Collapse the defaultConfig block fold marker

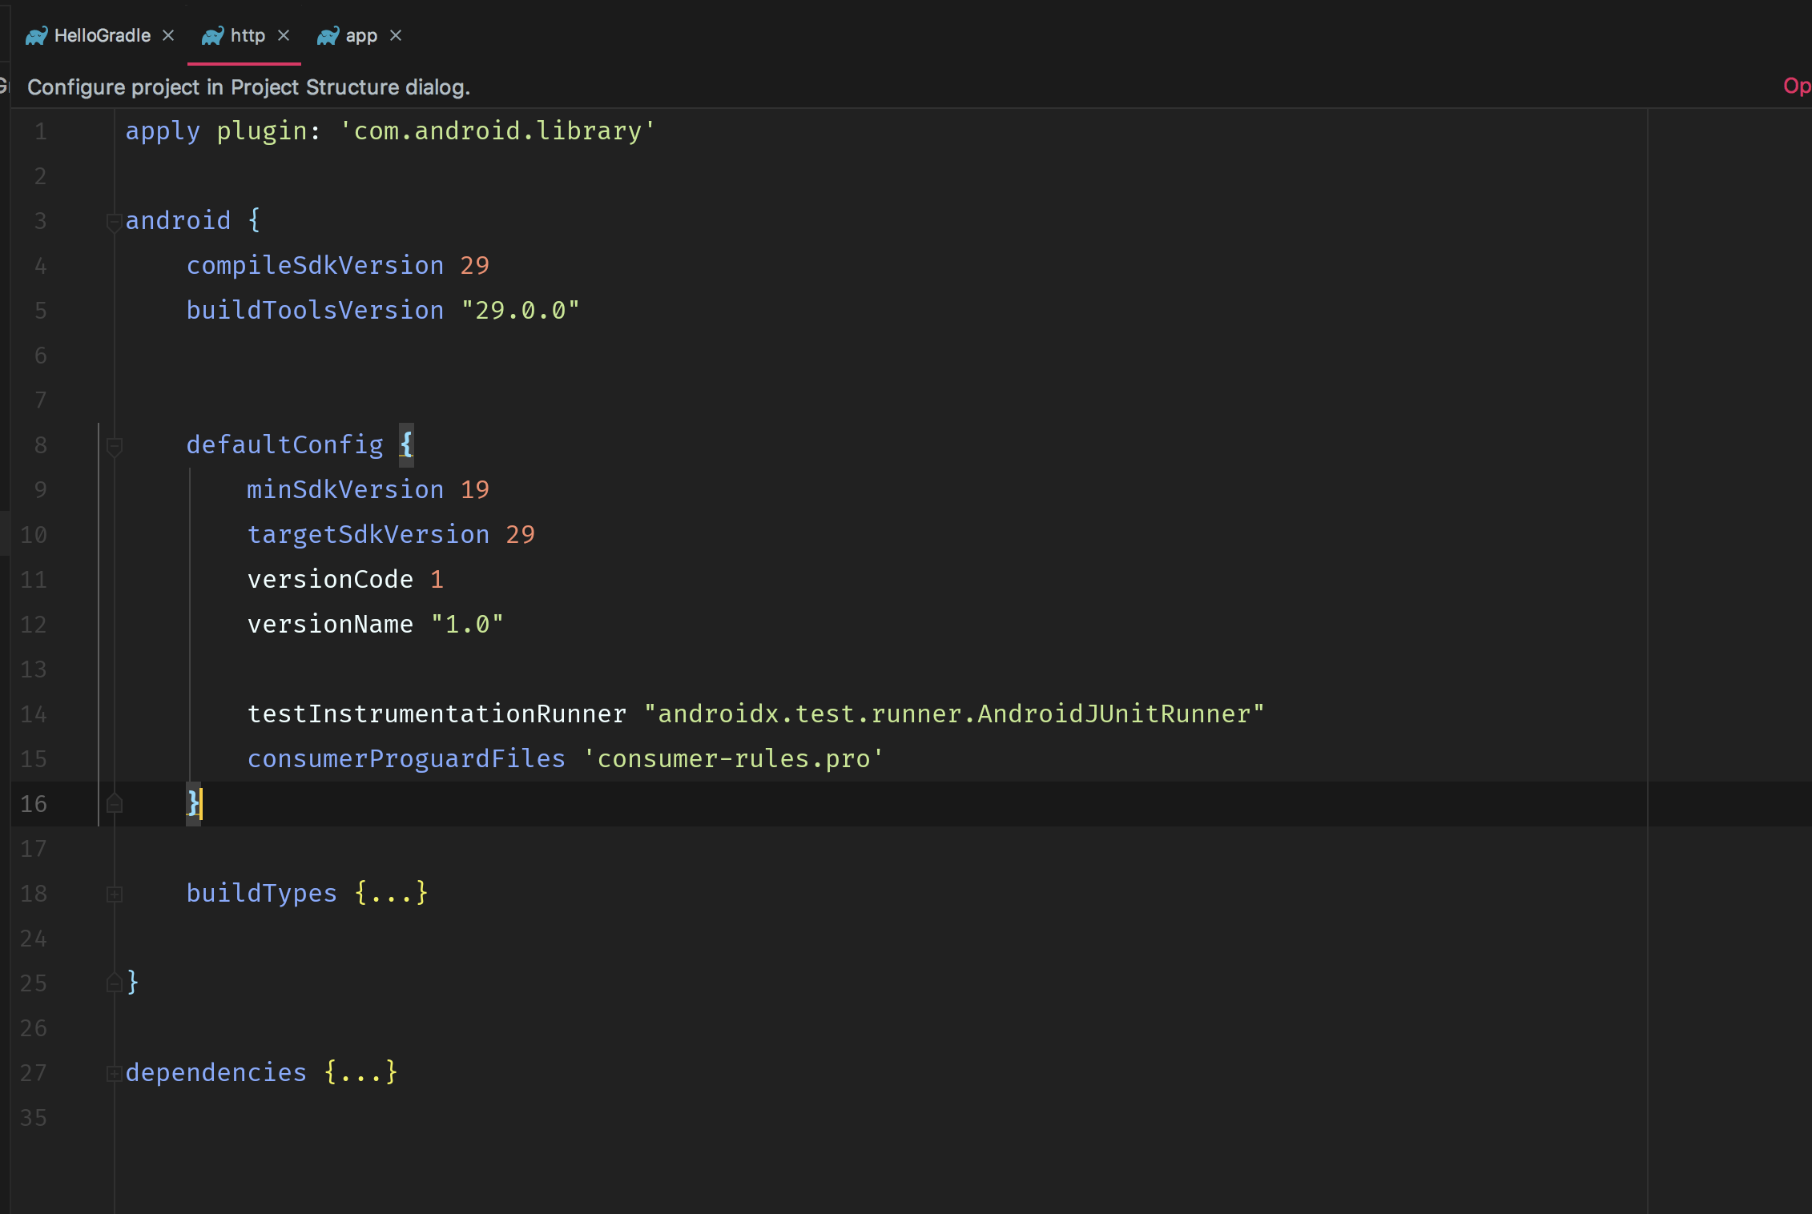click(x=114, y=447)
